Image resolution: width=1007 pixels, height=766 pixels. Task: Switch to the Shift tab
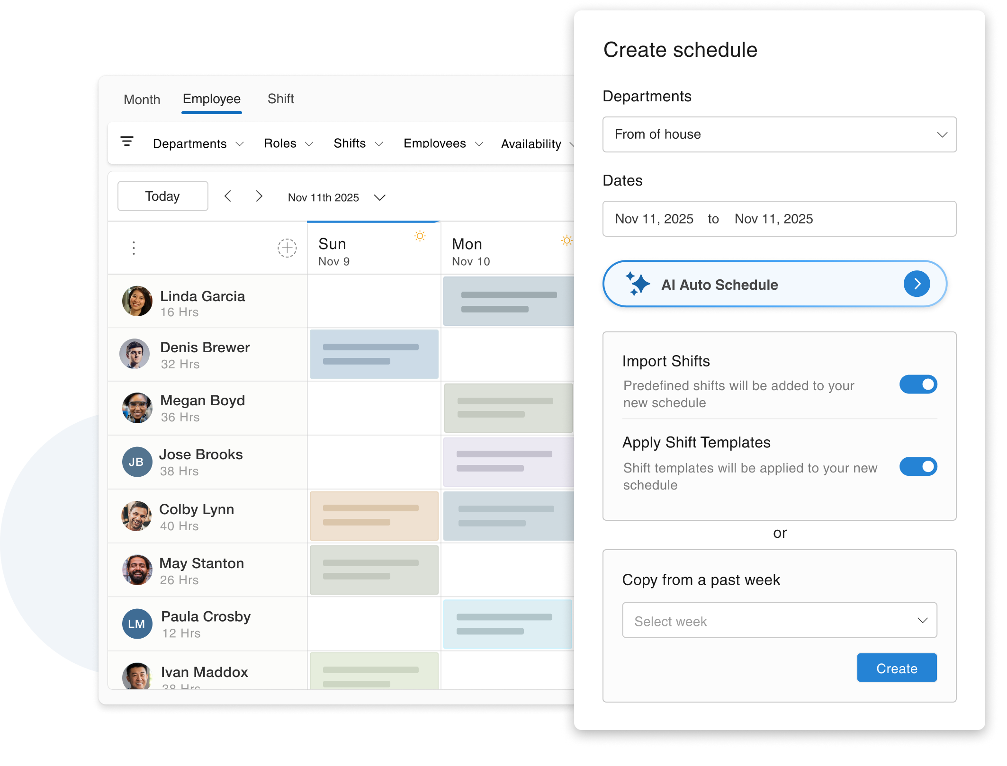(x=280, y=99)
